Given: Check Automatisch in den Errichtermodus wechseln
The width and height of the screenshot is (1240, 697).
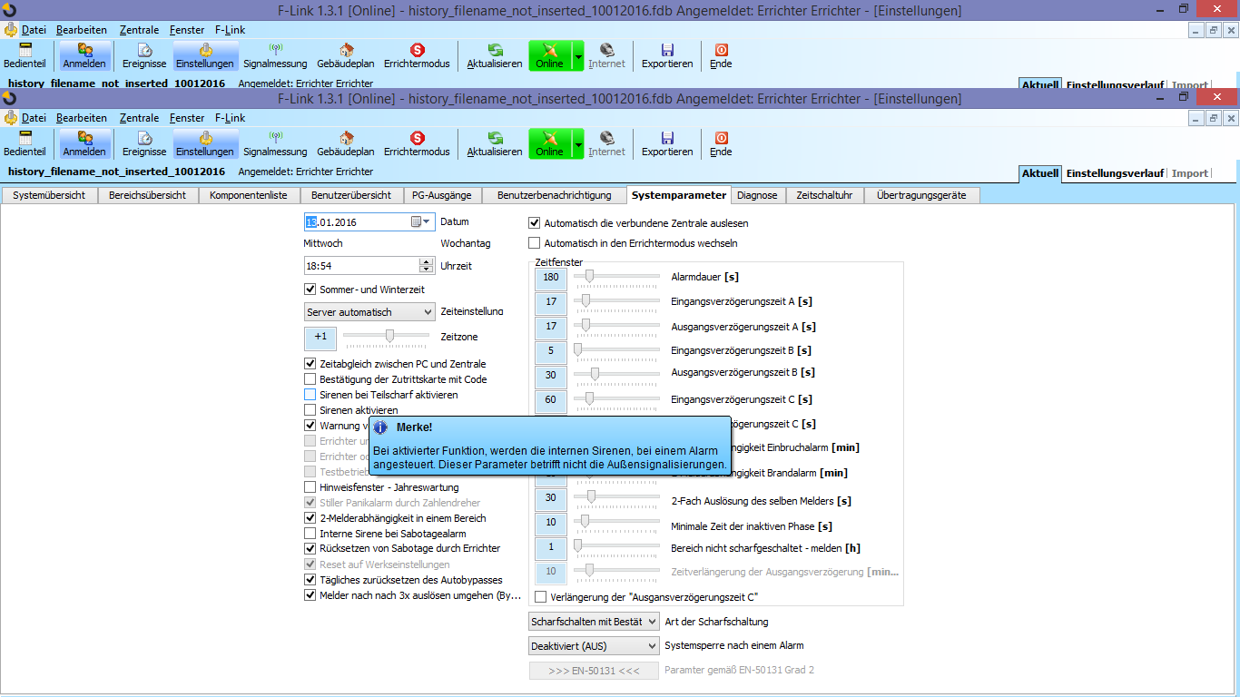Looking at the screenshot, I should 535,243.
